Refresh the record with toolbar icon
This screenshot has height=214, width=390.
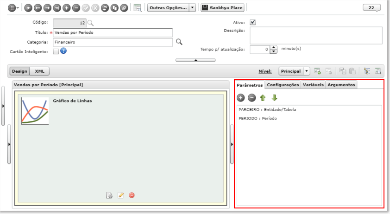coord(105,8)
